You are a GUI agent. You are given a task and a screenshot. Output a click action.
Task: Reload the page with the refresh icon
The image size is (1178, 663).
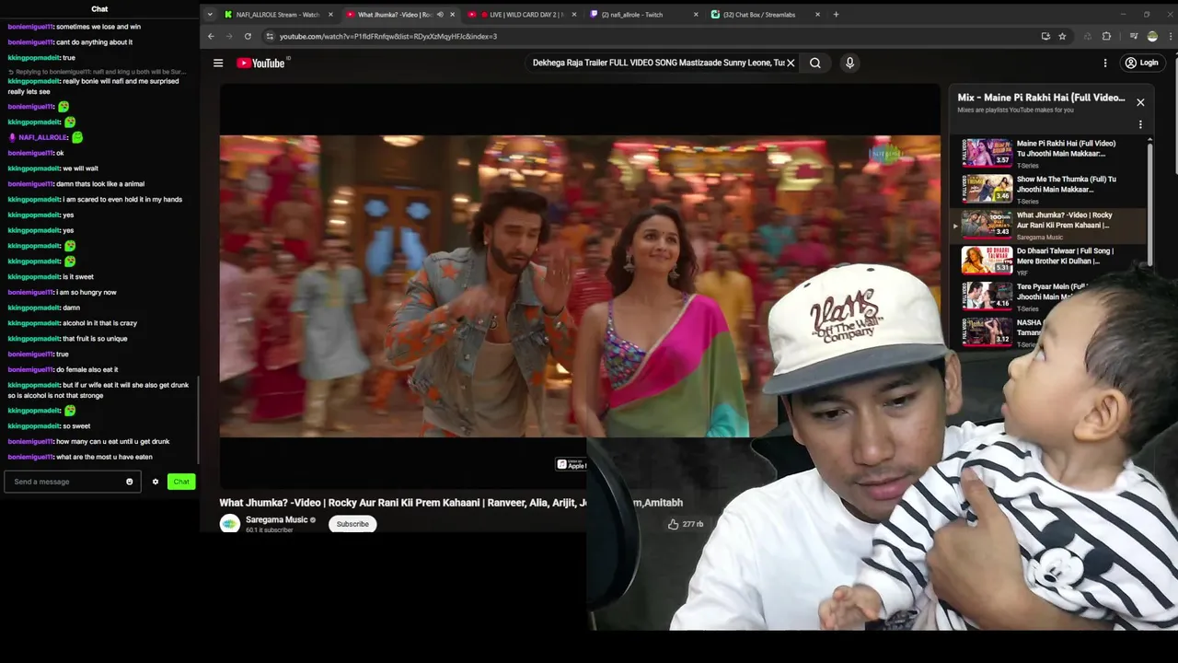[x=248, y=36]
